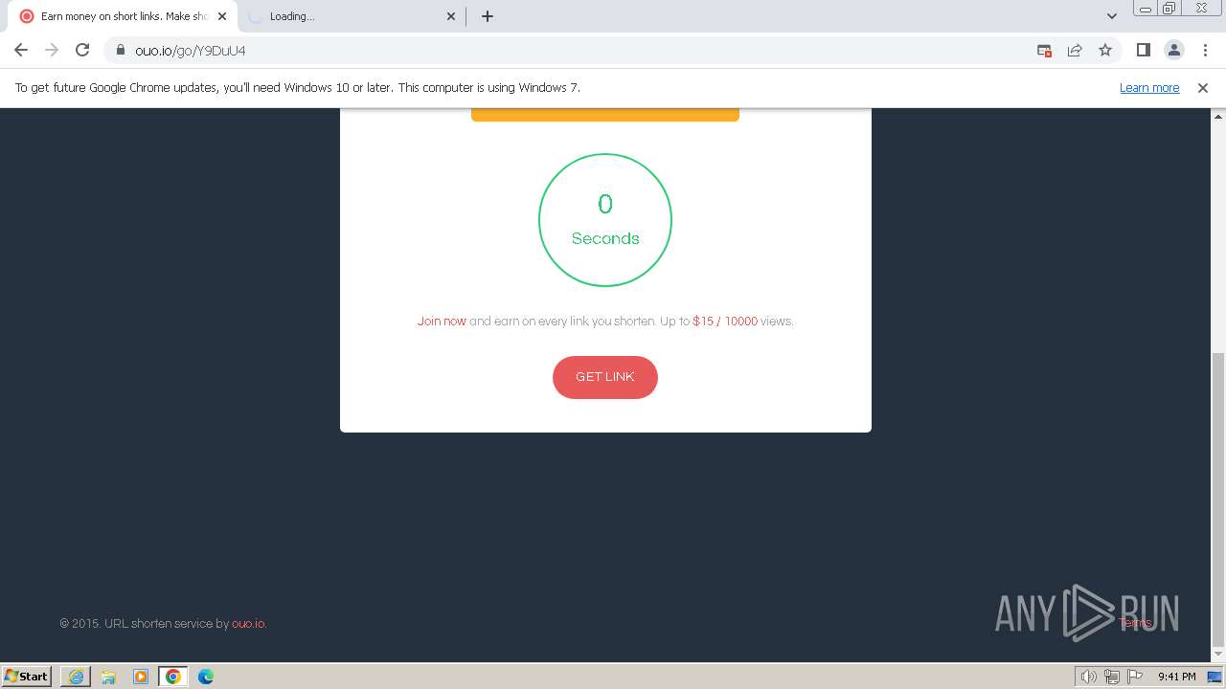Share this page using share icon
1226x689 pixels.
1075,50
